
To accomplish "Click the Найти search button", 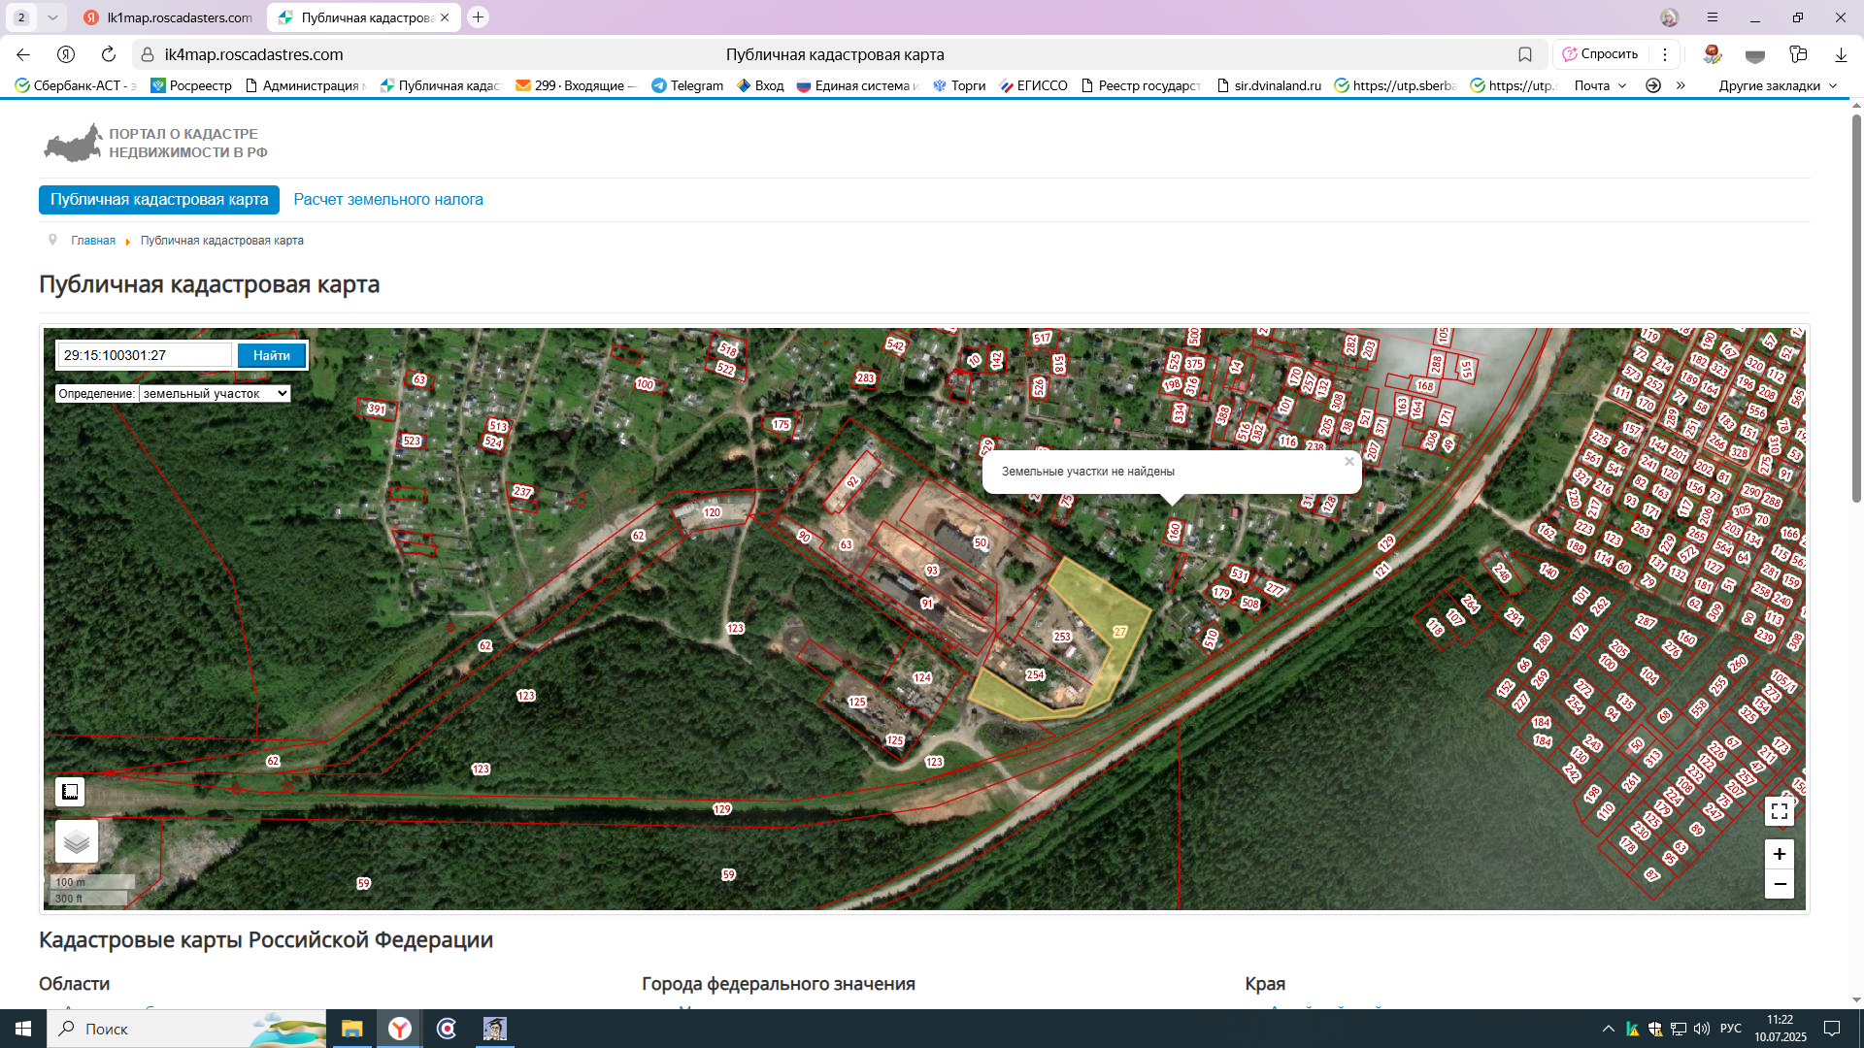I will [272, 355].
